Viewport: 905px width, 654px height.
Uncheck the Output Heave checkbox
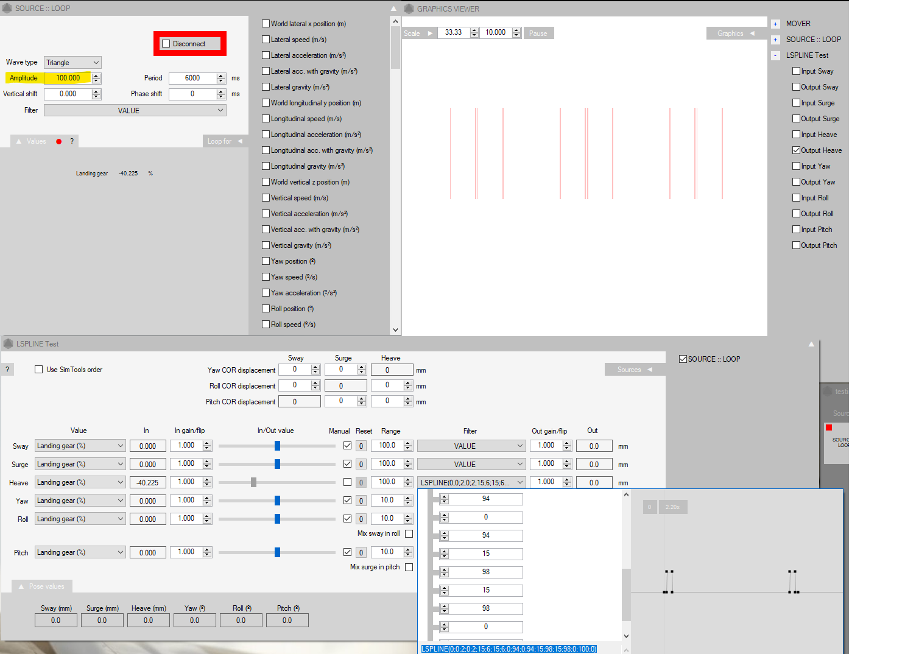coord(796,150)
